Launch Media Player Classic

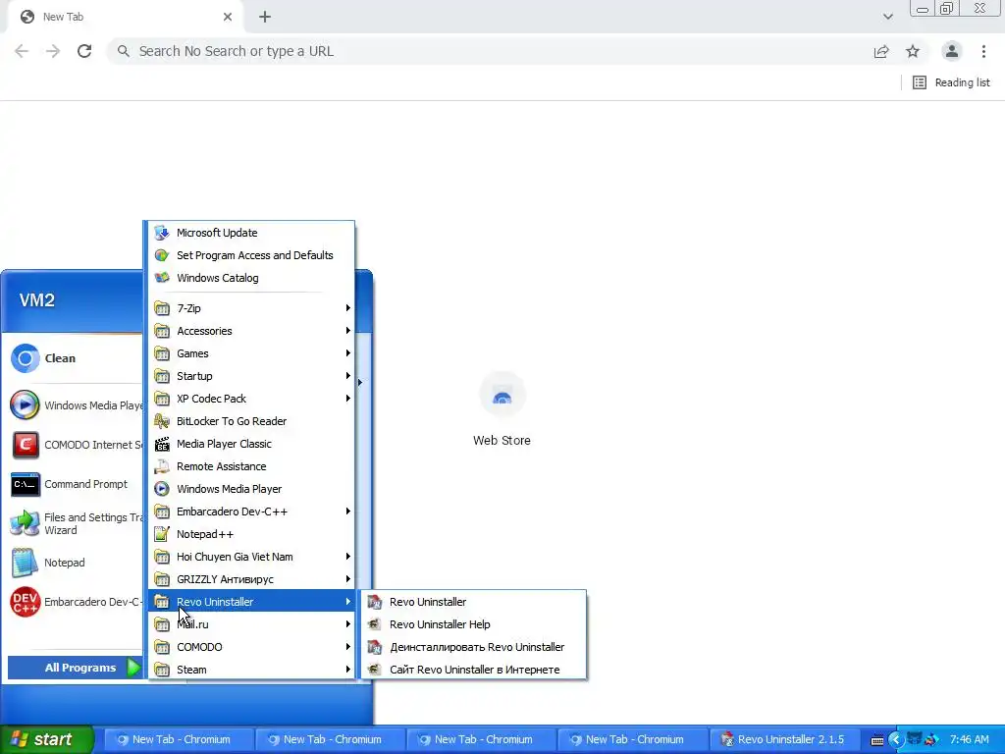coord(251,444)
